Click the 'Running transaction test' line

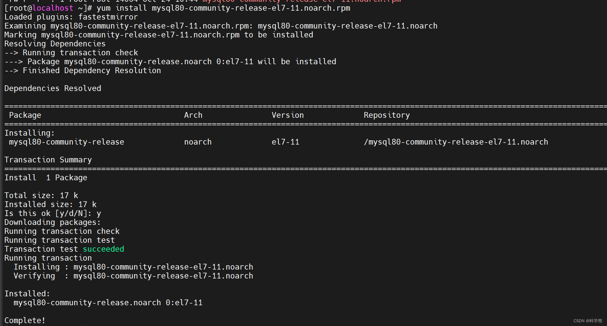coord(60,240)
